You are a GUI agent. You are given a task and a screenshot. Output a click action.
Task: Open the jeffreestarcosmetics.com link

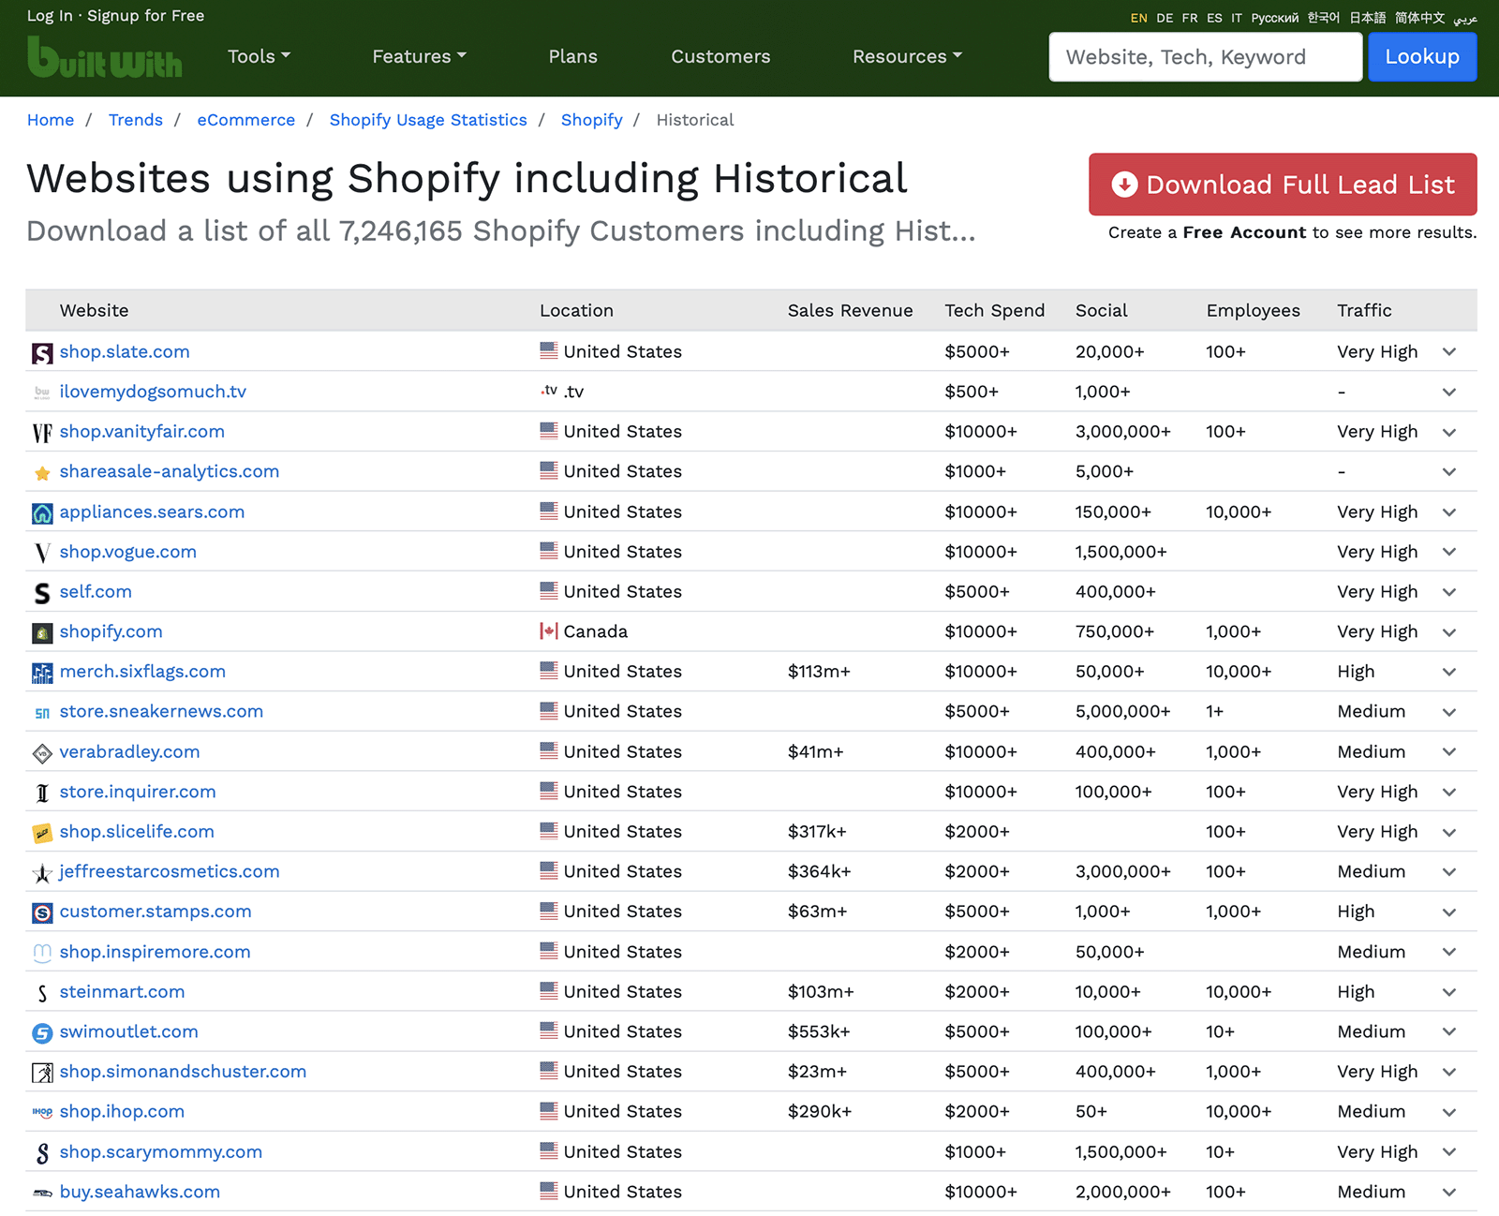tap(170, 871)
